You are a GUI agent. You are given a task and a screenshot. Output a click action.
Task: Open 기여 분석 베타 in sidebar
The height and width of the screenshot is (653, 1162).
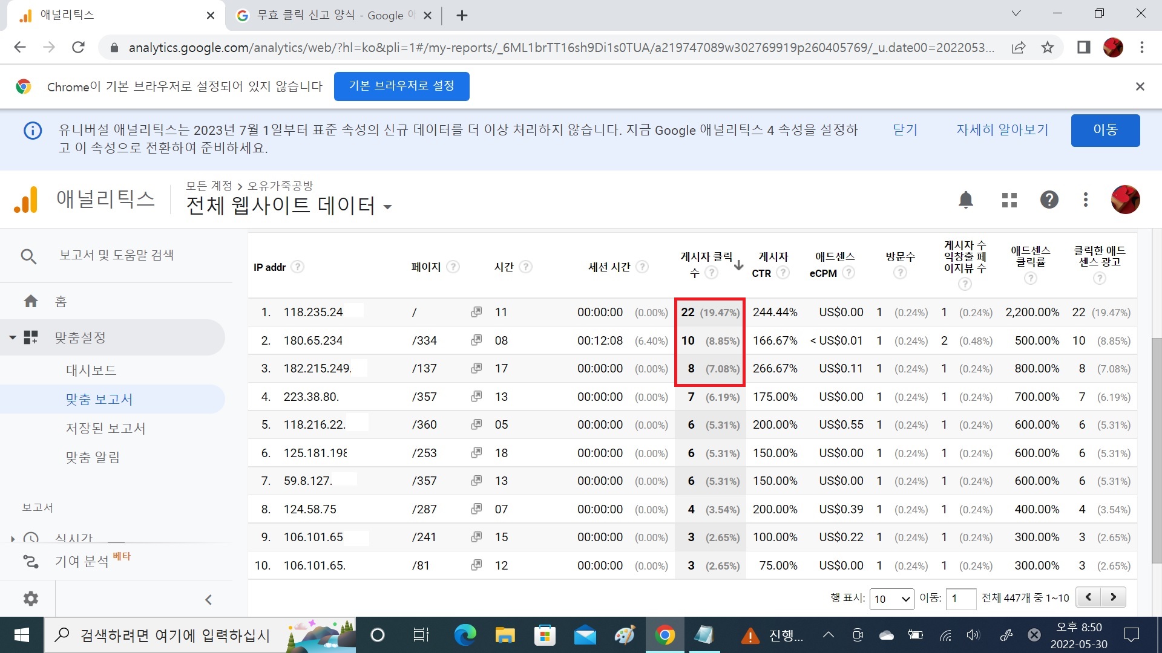(93, 560)
